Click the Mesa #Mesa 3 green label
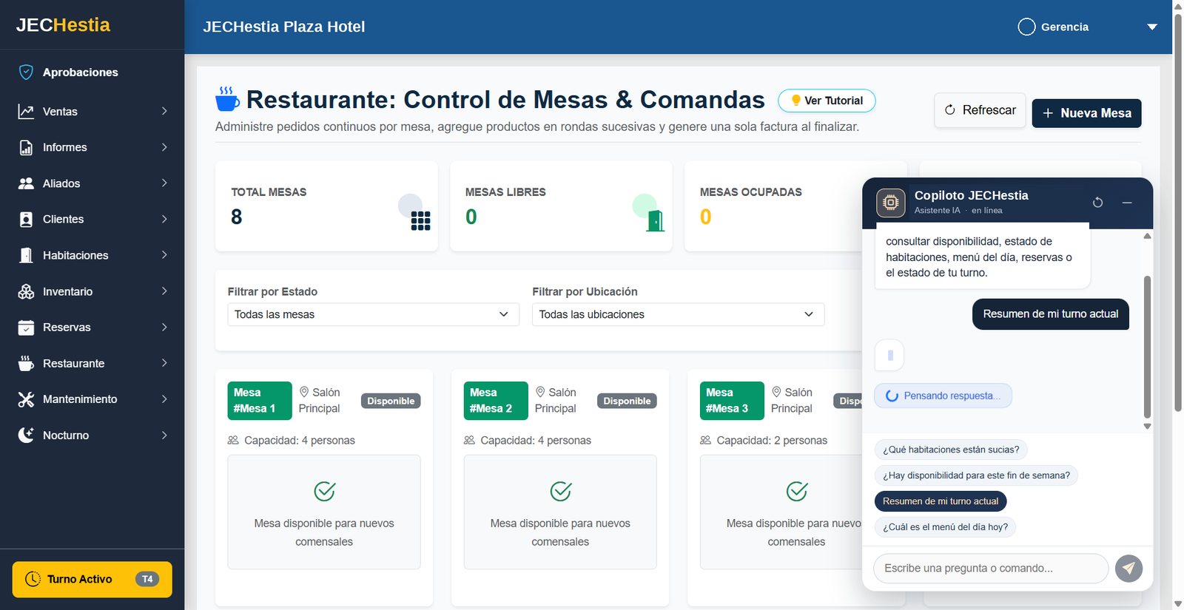The width and height of the screenshot is (1184, 610). click(732, 401)
